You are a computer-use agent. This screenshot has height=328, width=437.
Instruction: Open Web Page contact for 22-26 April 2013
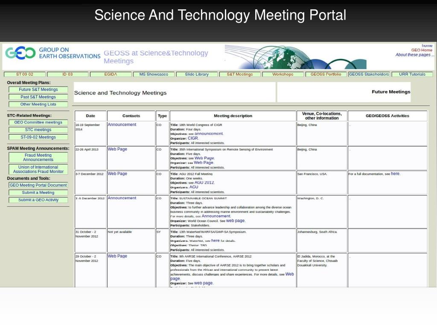[117, 149]
